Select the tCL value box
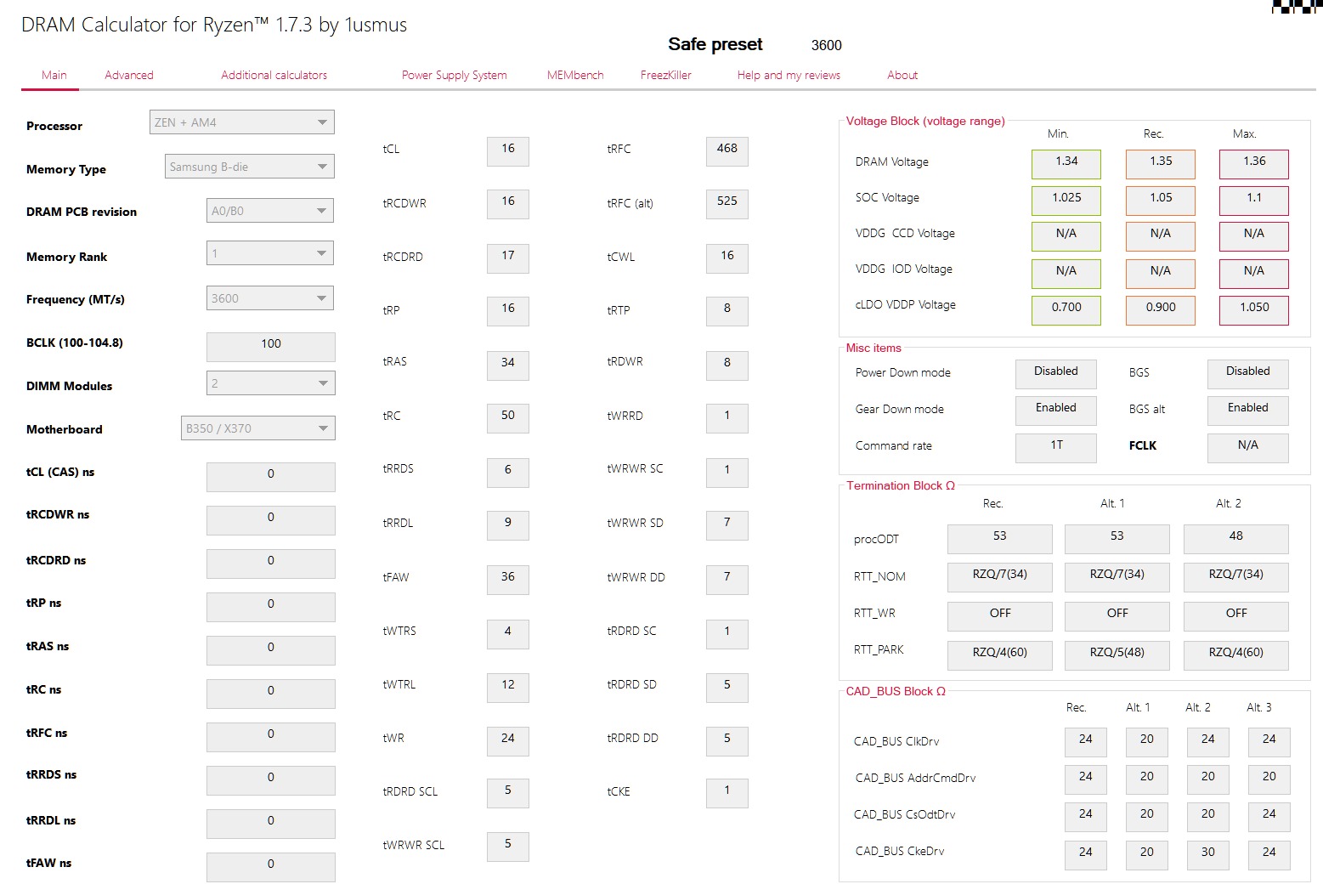Viewport: 1323px width, 884px height. point(508,151)
